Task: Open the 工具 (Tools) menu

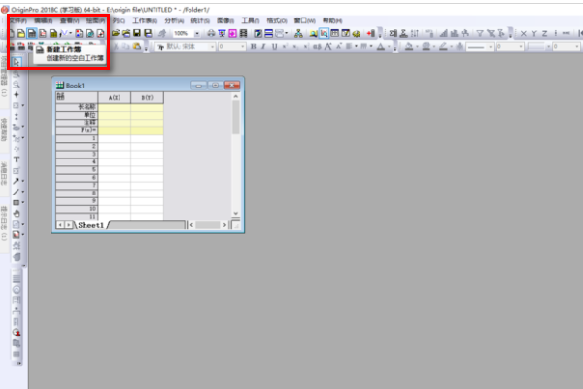Action: tap(251, 20)
